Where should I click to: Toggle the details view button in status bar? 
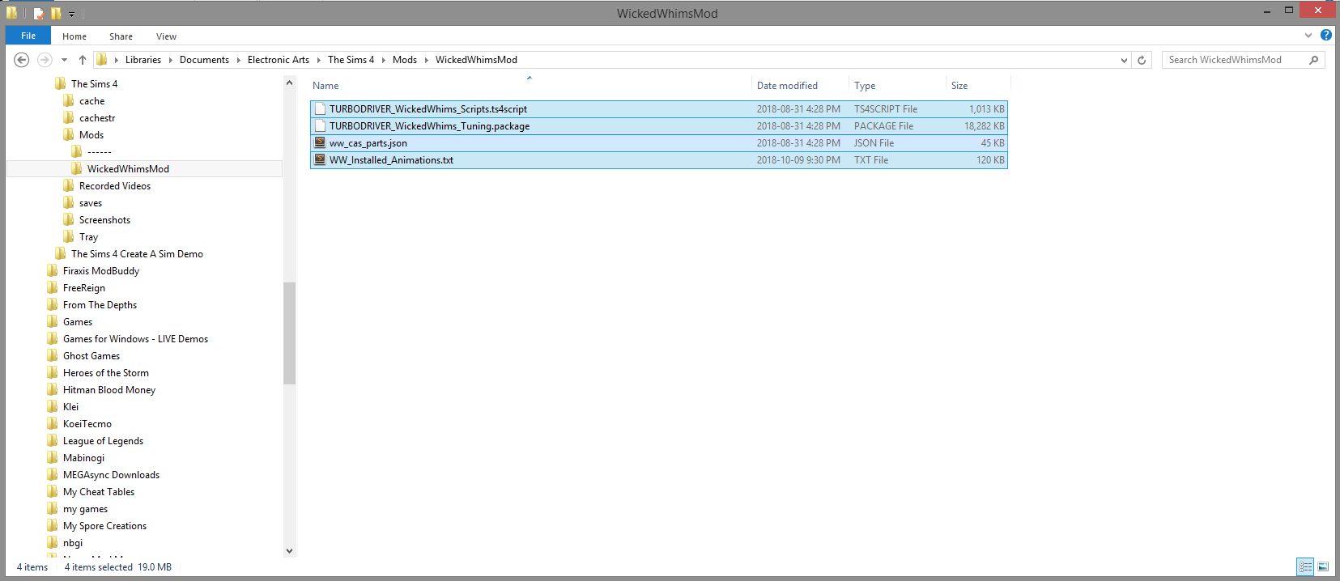(x=1305, y=567)
